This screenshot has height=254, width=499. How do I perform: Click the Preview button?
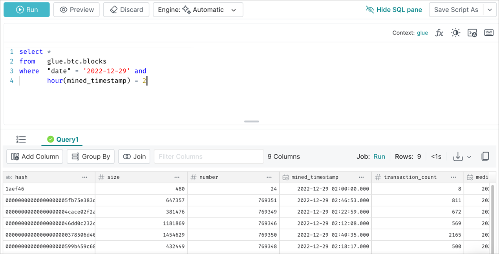point(76,9)
